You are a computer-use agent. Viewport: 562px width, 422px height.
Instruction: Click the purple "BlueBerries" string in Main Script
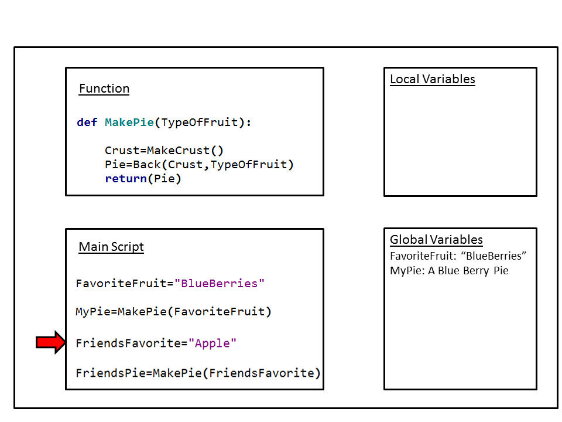(220, 284)
